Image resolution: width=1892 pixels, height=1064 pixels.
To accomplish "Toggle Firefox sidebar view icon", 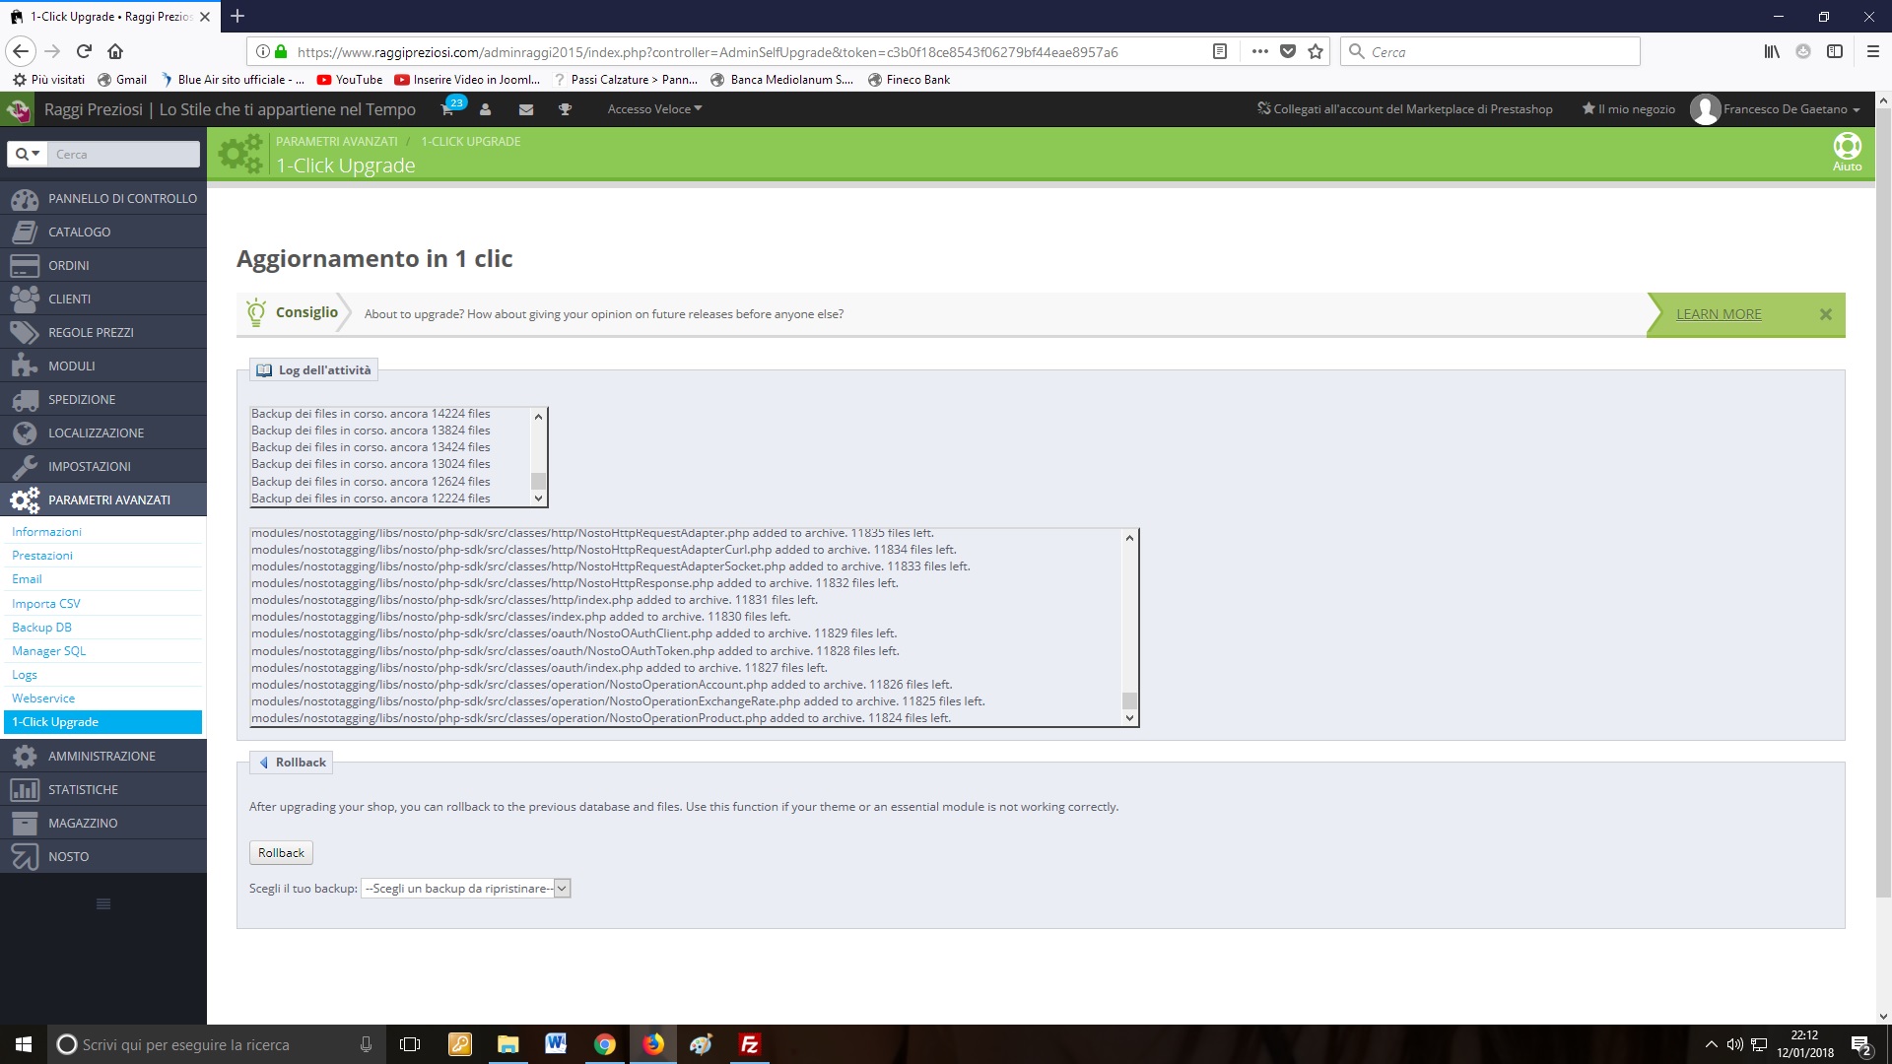I will tap(1834, 51).
